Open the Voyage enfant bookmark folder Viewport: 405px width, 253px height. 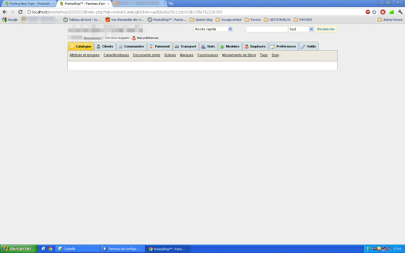coord(229,20)
